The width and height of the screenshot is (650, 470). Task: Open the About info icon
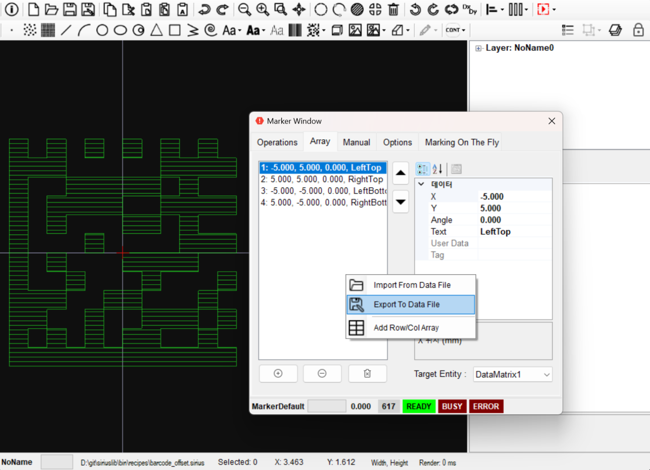click(12, 9)
